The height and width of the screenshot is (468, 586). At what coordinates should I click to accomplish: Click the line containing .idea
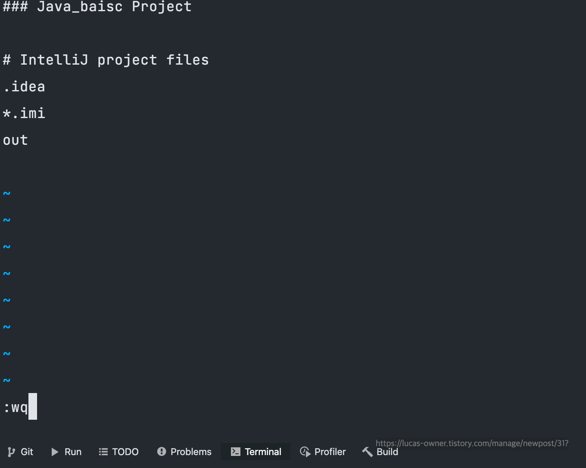coord(24,86)
